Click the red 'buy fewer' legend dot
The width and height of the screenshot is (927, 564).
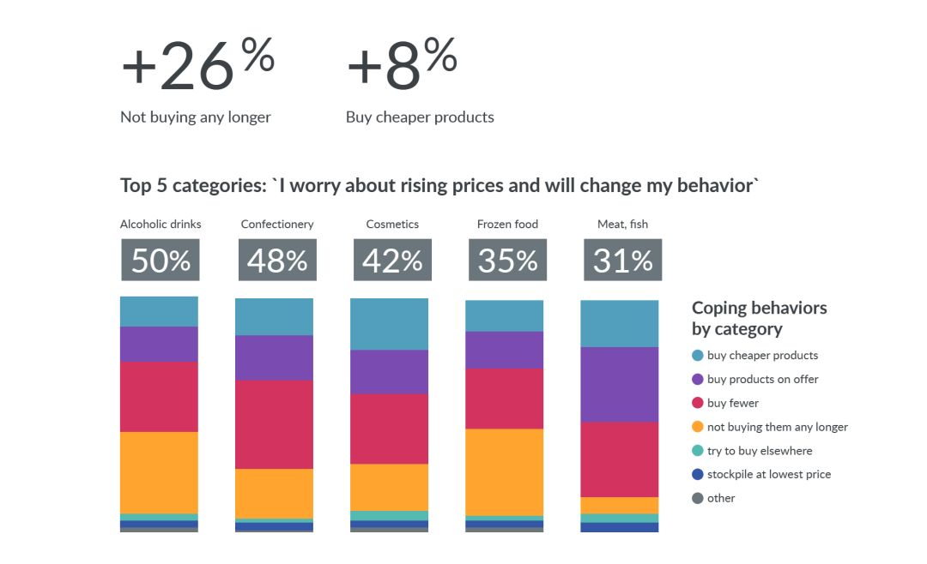698,403
